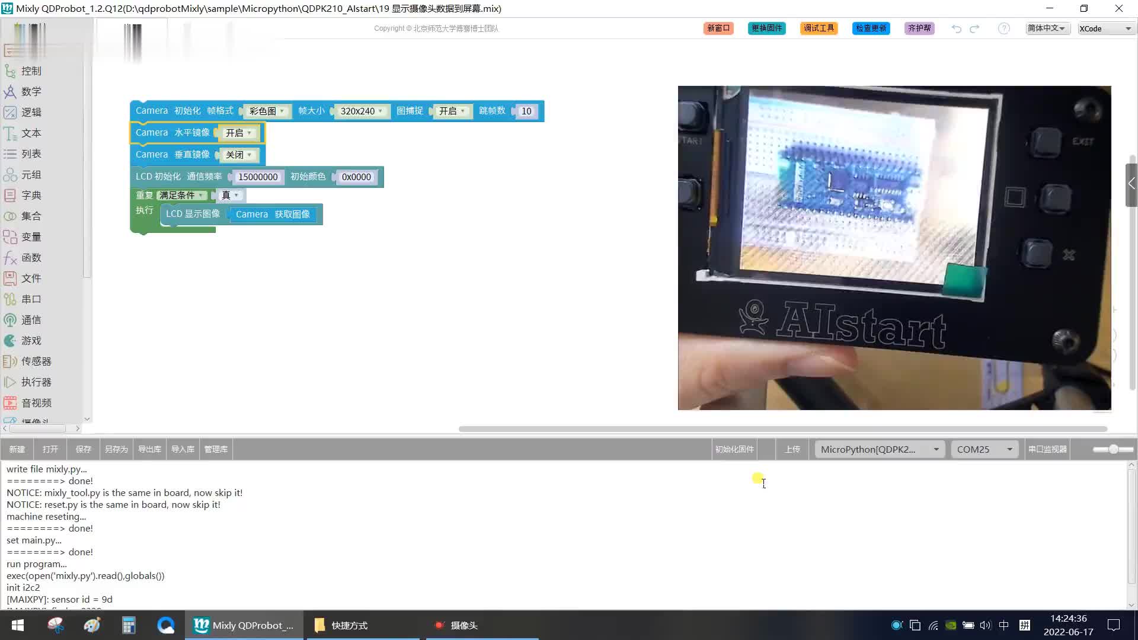Click the 检查更新 button

coord(871,28)
